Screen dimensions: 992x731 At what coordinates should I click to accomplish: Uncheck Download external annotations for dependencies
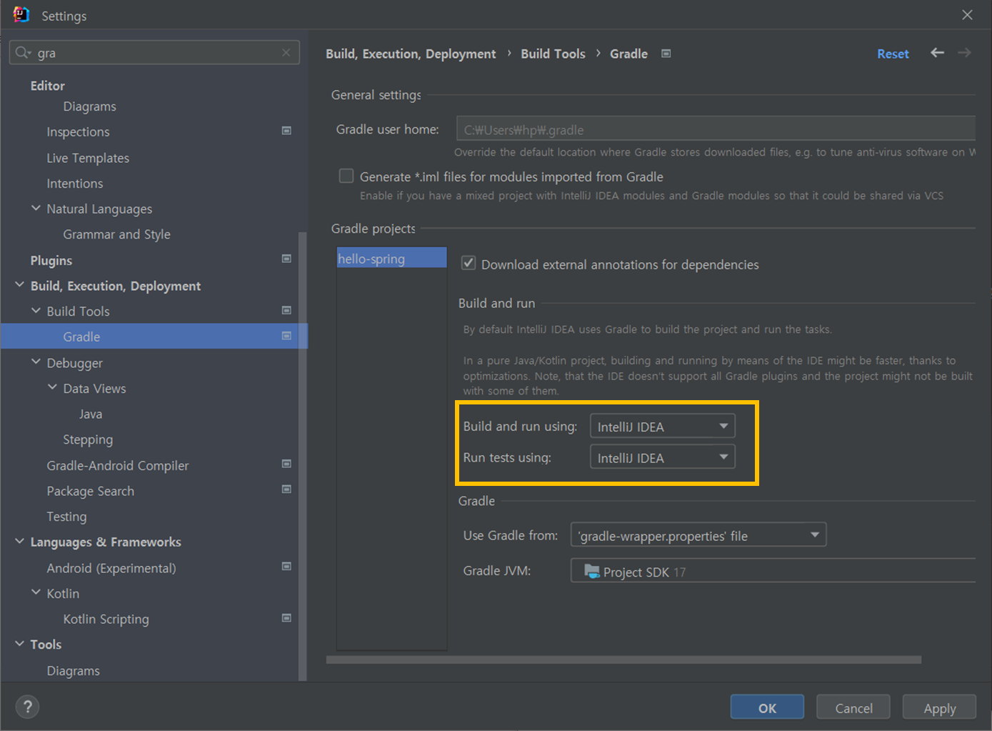pyautogui.click(x=469, y=263)
